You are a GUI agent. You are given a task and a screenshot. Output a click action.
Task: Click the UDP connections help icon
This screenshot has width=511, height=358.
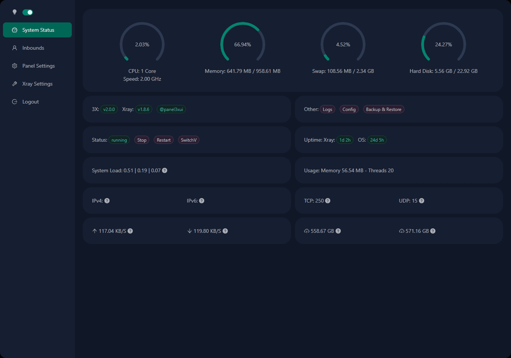tap(422, 201)
